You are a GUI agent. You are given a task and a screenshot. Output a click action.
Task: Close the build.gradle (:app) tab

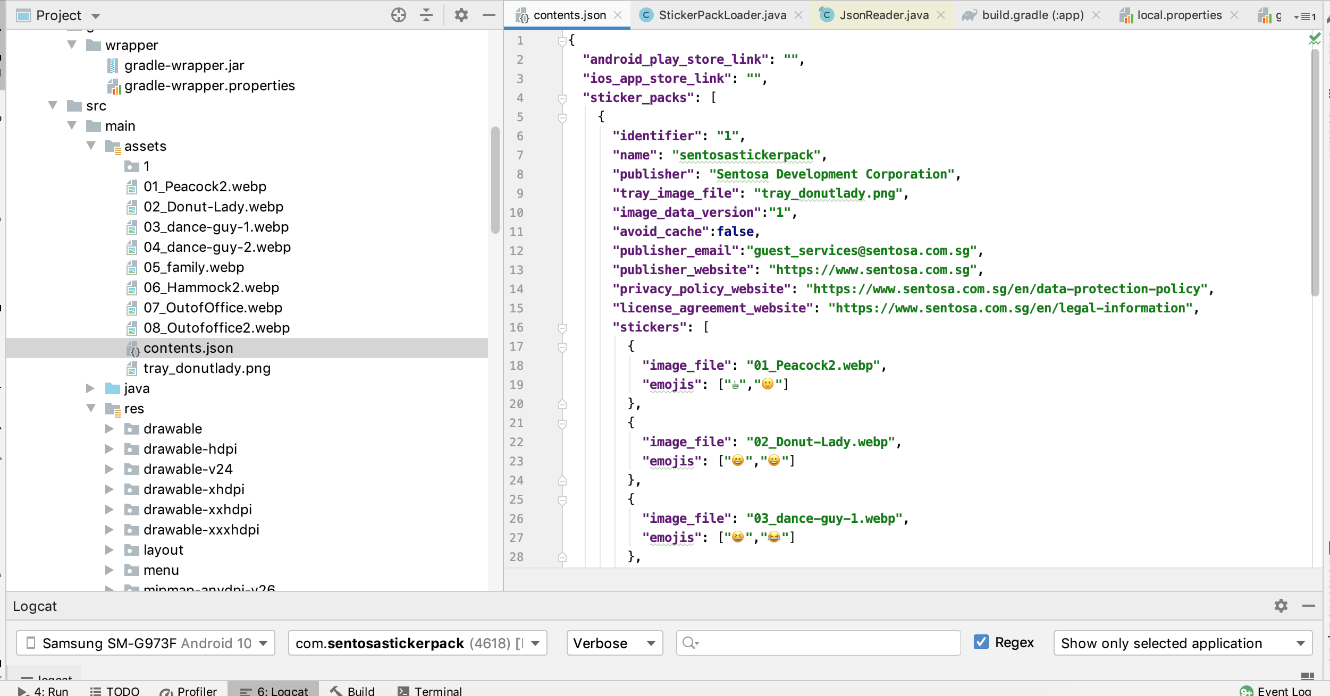point(1096,15)
